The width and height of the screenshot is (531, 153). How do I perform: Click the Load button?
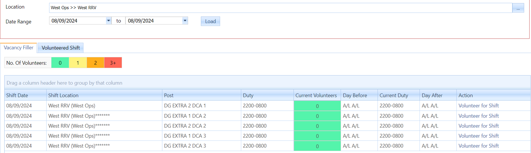click(210, 21)
